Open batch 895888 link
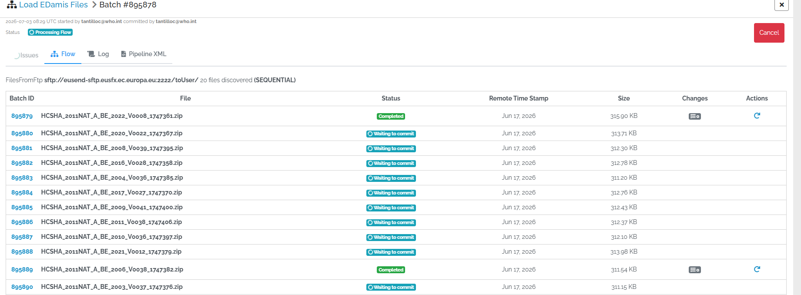The width and height of the screenshot is (801, 295). [22, 252]
